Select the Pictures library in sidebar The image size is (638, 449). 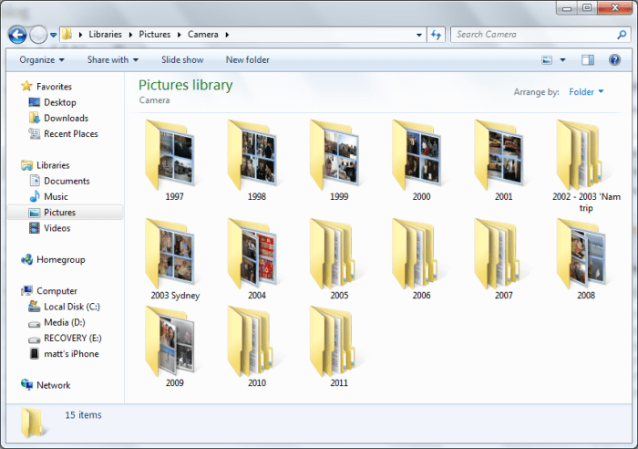pyautogui.click(x=65, y=213)
